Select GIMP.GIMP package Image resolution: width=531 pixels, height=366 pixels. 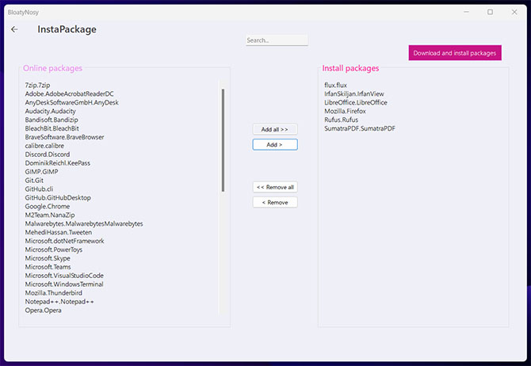pyautogui.click(x=42, y=172)
